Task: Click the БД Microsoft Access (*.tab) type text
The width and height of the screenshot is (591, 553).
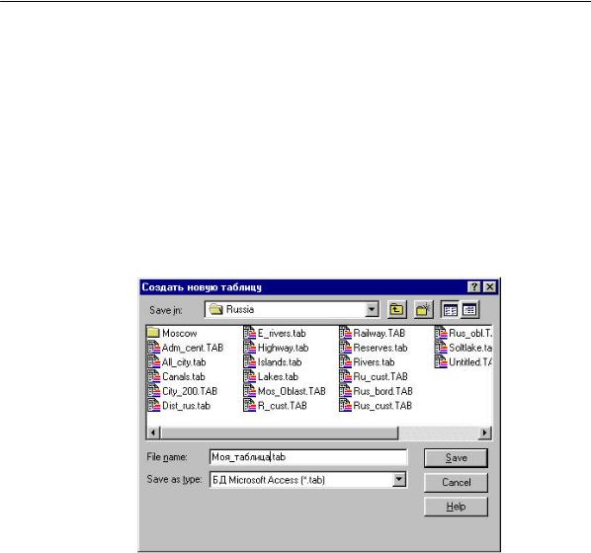Action: (269, 480)
